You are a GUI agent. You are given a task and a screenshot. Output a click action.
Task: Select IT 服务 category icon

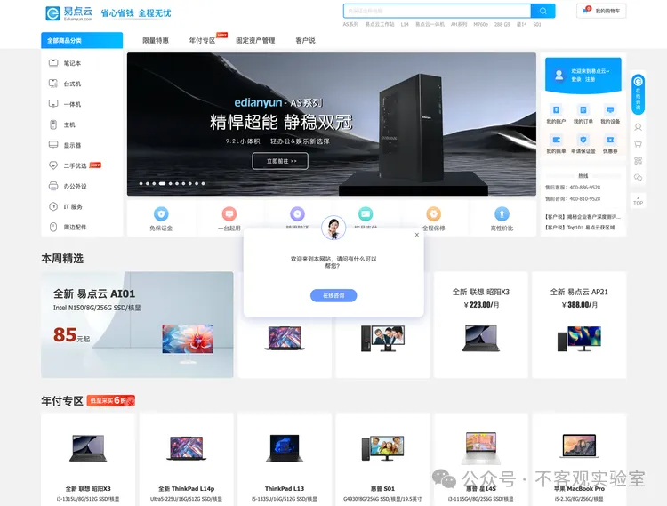click(53, 206)
